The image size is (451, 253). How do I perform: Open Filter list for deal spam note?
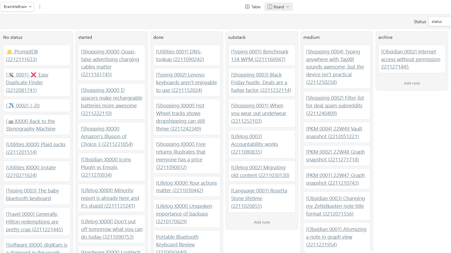tap(335, 105)
